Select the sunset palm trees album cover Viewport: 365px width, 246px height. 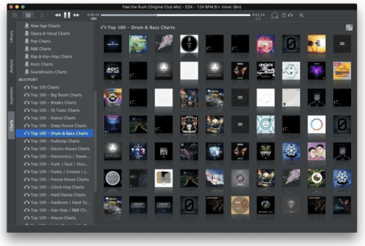point(317,44)
